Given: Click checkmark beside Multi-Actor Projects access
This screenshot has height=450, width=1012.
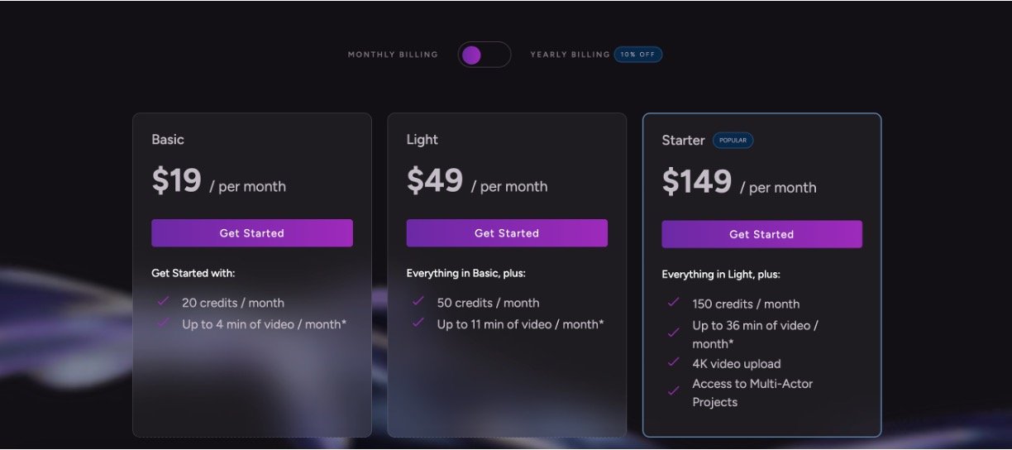Looking at the screenshot, I should [673, 392].
